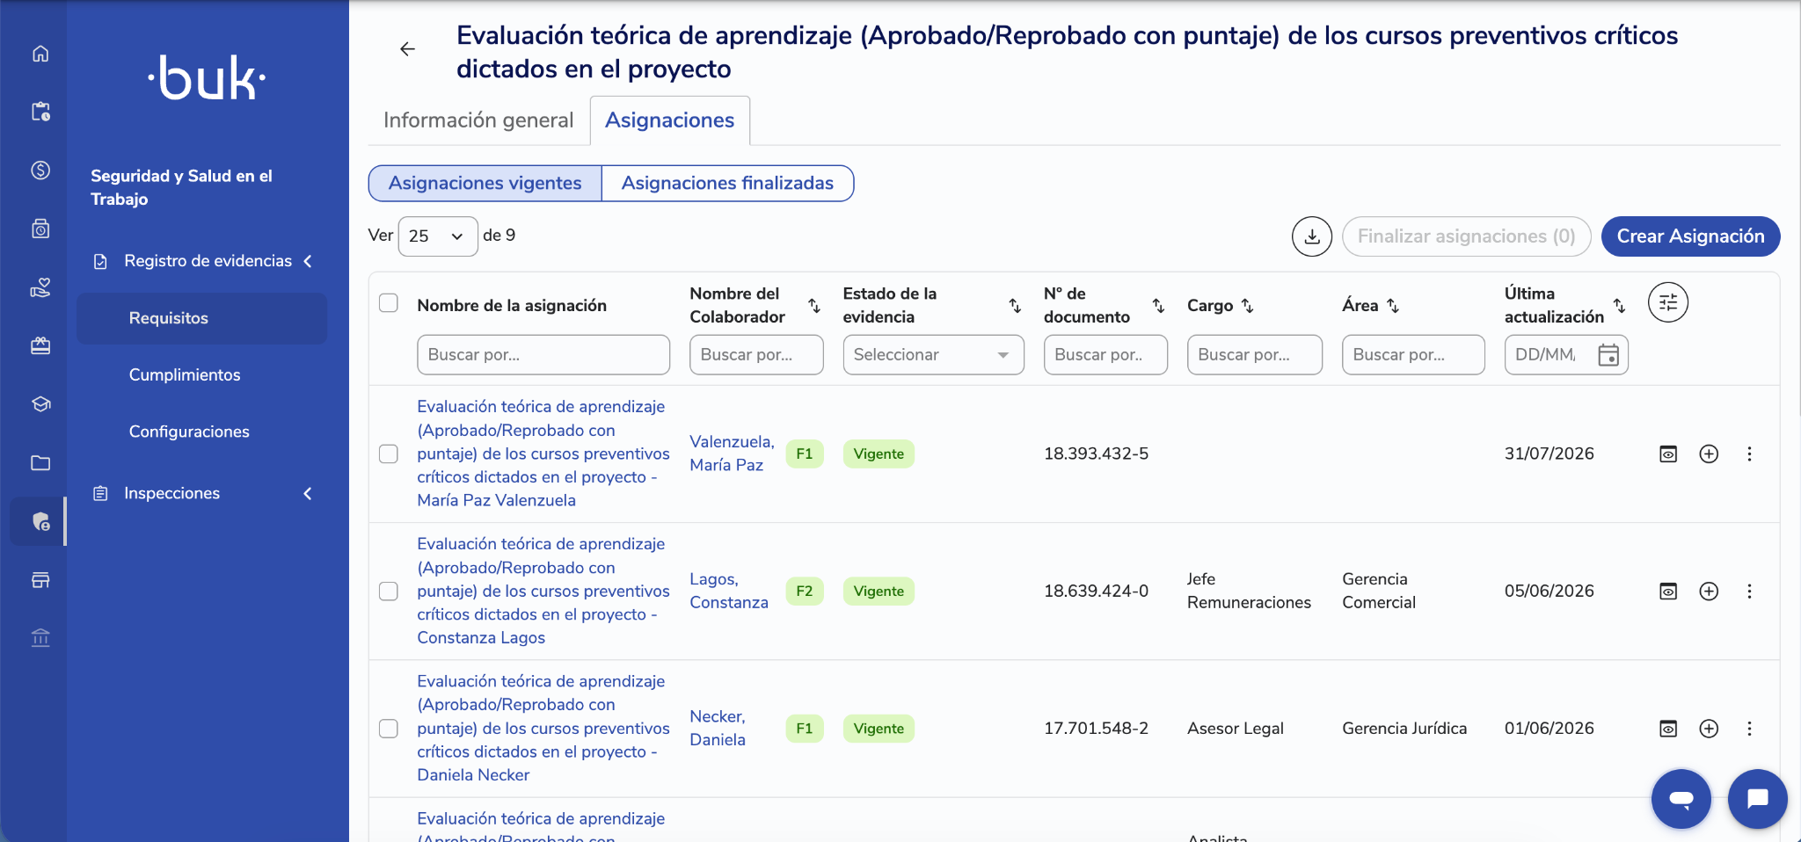Open the dollar coin sidebar icon
The width and height of the screenshot is (1801, 842).
[x=40, y=171]
